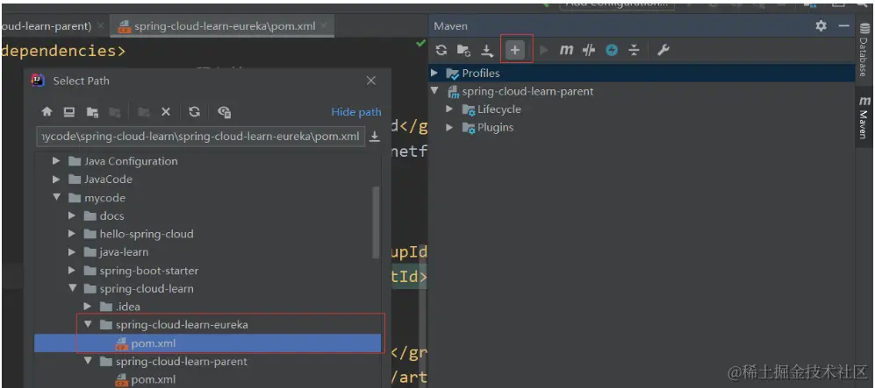Image resolution: width=875 pixels, height=388 pixels.
Task: Click green inspection checkmark in editor
Action: 420,44
